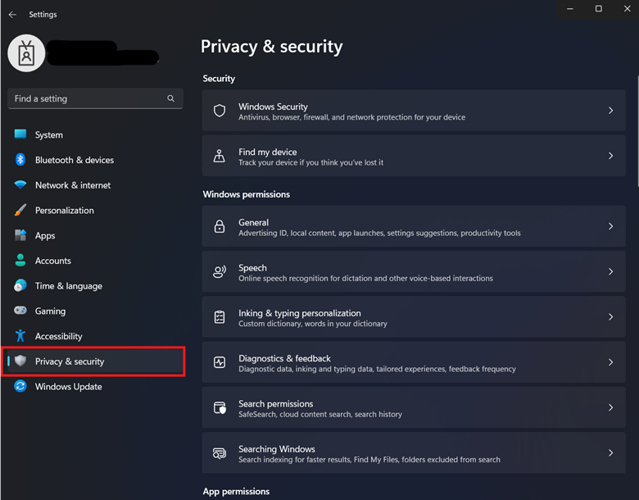The width and height of the screenshot is (639, 500).
Task: Open Gaming settings category
Action: [x=95, y=311]
